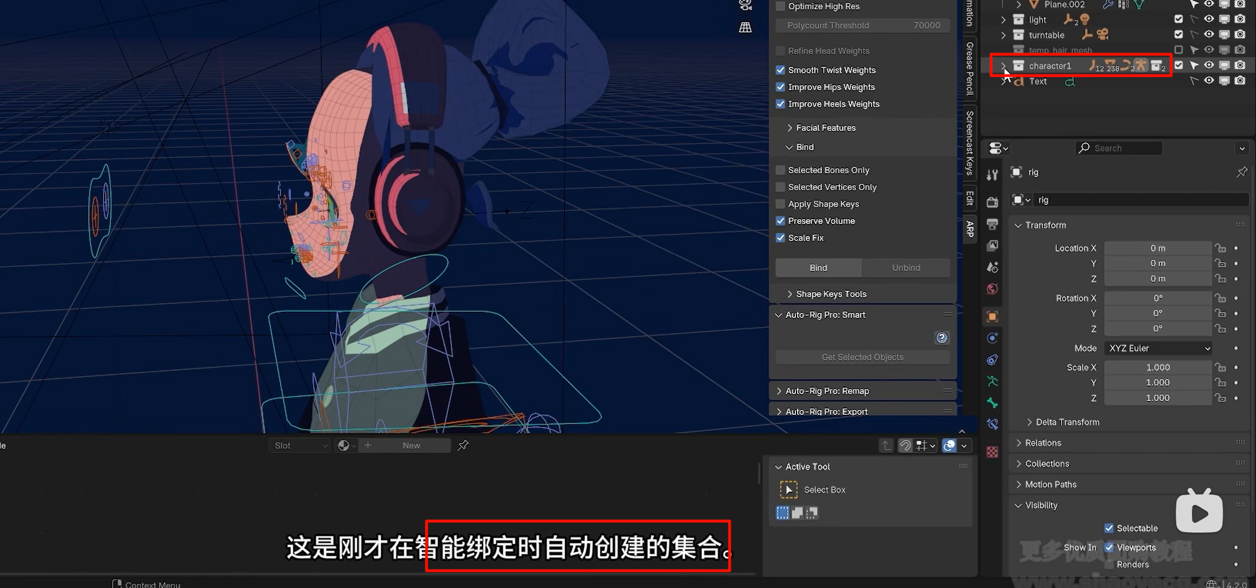Open the Bone Constraints properties tab

click(x=992, y=425)
